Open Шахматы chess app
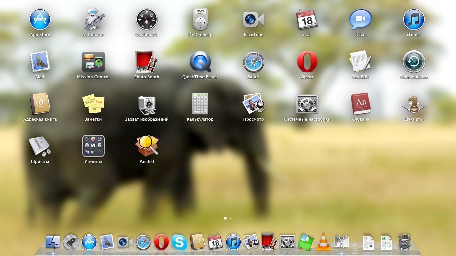Viewport: 456px width, 256px height. pos(414,104)
